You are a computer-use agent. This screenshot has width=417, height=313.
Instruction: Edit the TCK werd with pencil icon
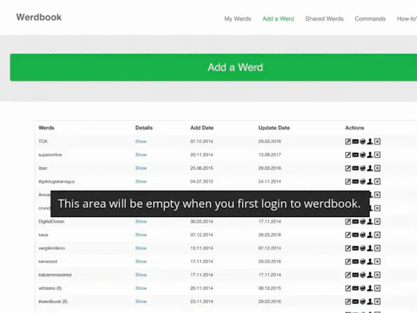click(348, 142)
